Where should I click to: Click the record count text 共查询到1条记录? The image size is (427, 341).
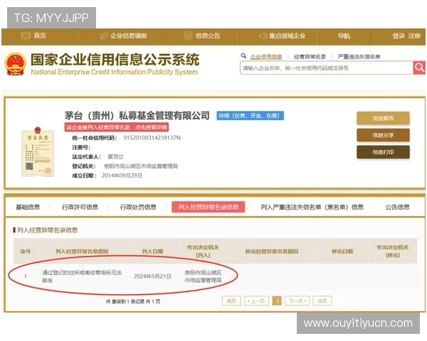pyautogui.click(x=125, y=301)
